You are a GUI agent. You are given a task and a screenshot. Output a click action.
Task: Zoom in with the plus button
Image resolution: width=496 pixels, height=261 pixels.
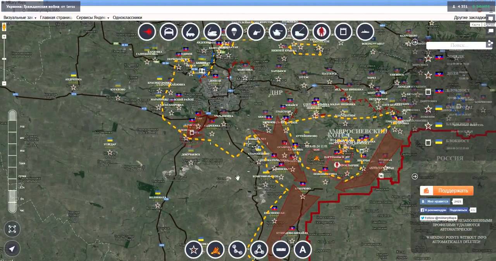click(x=4, y=37)
